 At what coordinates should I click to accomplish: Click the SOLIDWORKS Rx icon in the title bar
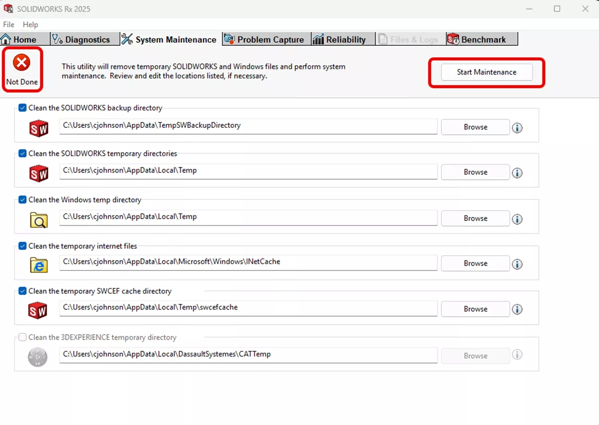point(8,8)
